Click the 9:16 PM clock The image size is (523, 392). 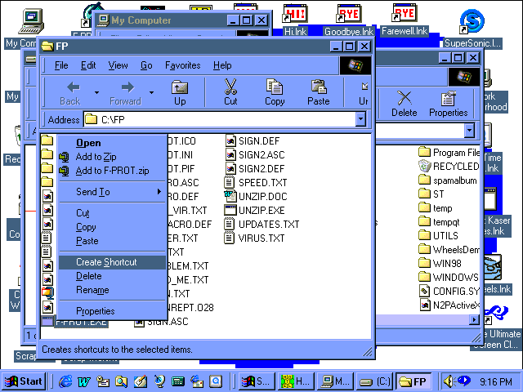click(496, 381)
